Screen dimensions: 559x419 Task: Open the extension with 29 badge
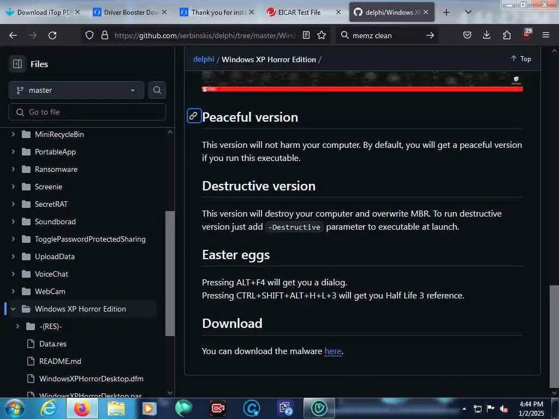coord(527,34)
